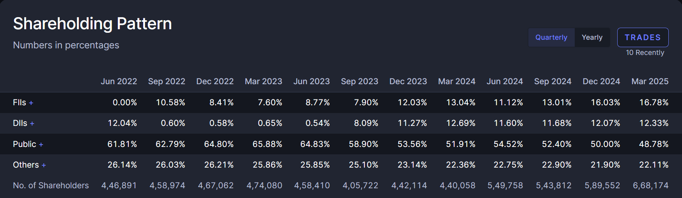Click the shareholder count 4,05,722

point(361,186)
